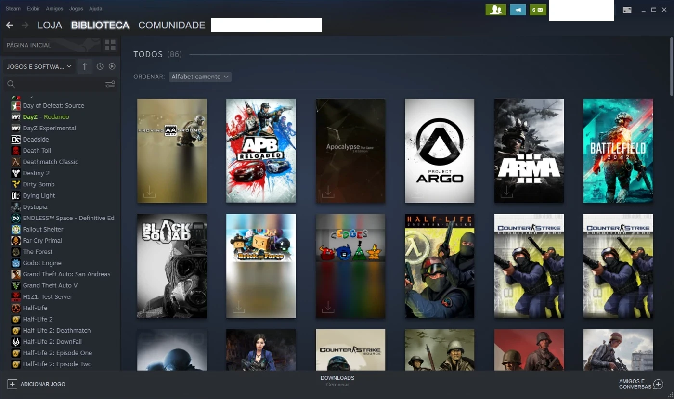Open Downloads Gerenciar
Image resolution: width=674 pixels, height=399 pixels.
(337, 381)
